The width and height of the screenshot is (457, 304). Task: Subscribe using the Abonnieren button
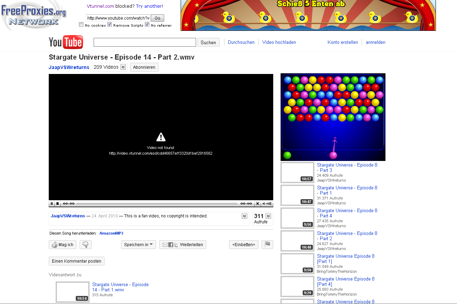tap(144, 67)
